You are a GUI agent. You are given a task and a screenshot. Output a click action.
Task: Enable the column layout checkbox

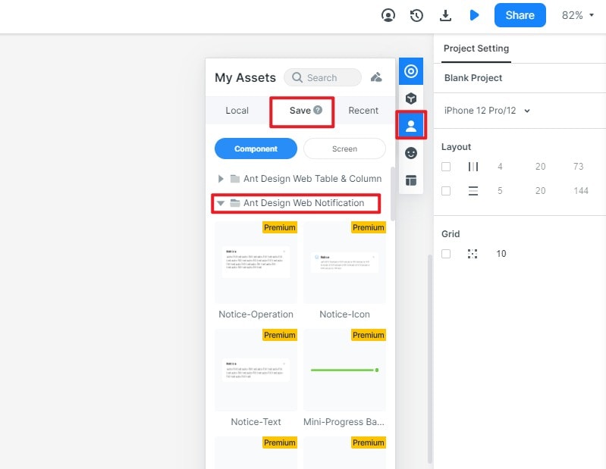pyautogui.click(x=446, y=167)
